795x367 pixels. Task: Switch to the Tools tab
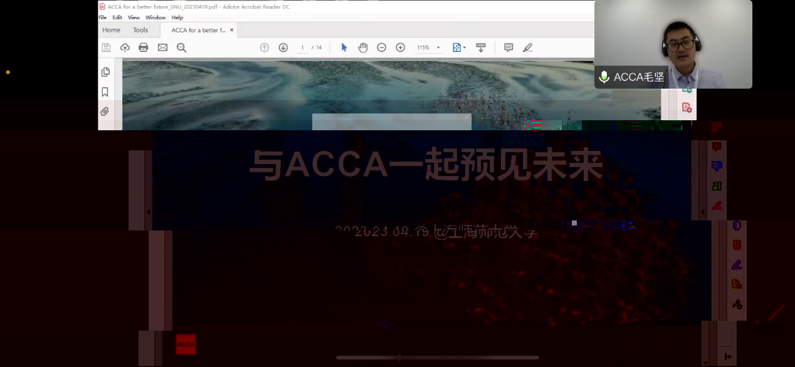tap(140, 30)
